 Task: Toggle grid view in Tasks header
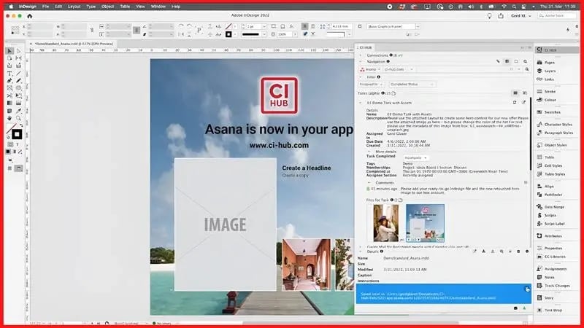[515, 93]
